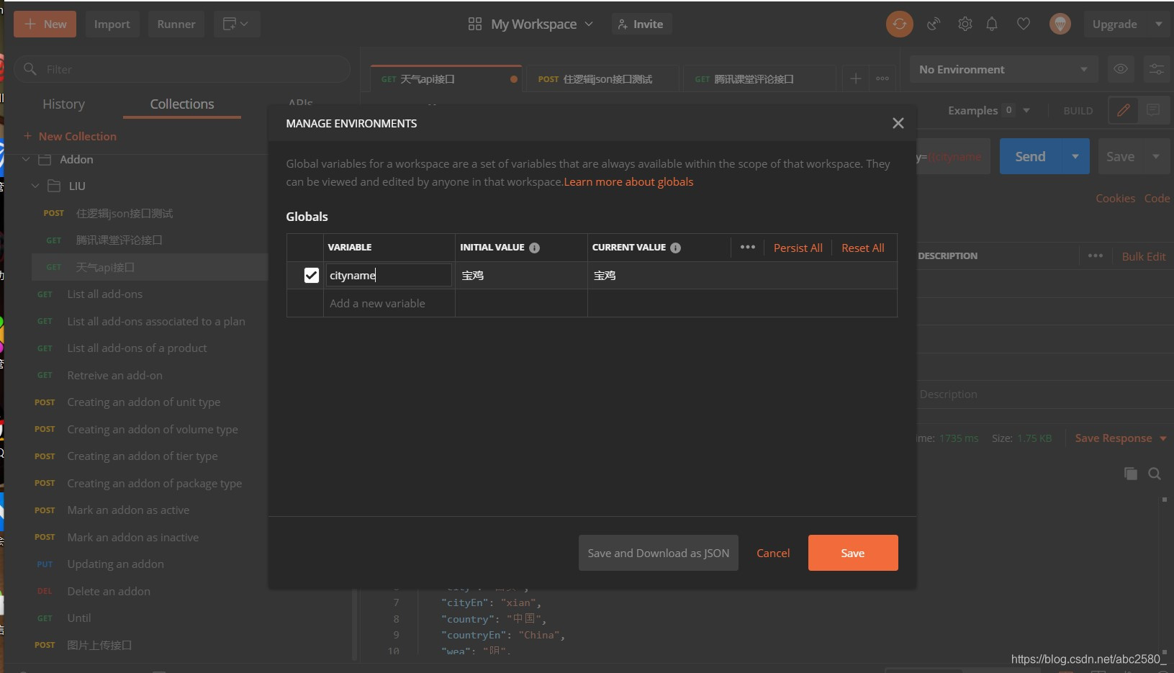Switch to the BUILD mode
The width and height of the screenshot is (1174, 673).
point(1078,110)
